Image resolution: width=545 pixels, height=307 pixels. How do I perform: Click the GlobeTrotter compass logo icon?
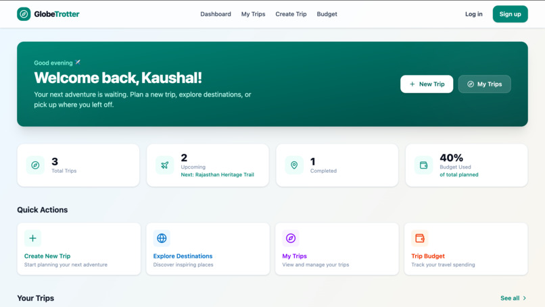[x=24, y=14]
